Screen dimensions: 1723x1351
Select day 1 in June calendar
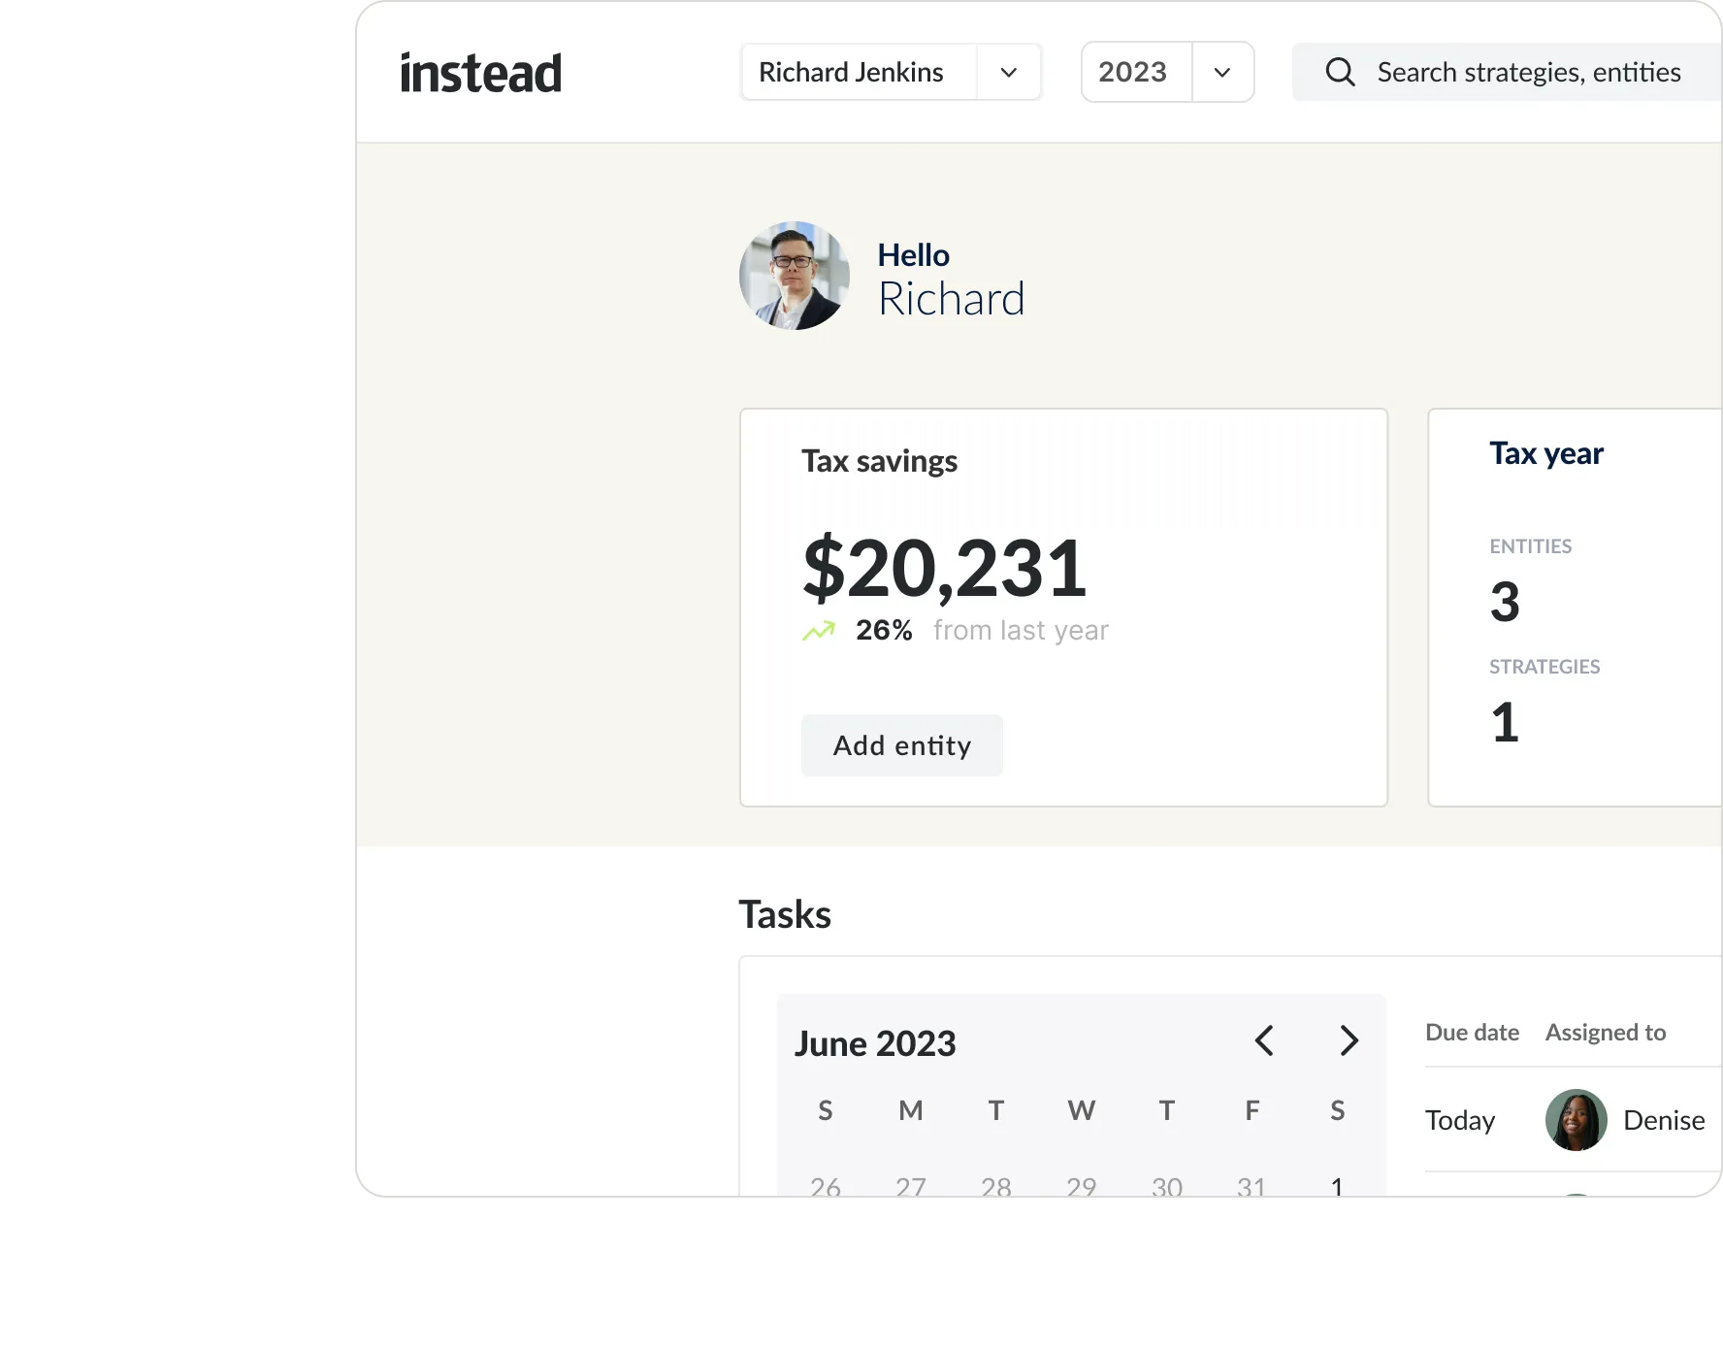1337,1185
